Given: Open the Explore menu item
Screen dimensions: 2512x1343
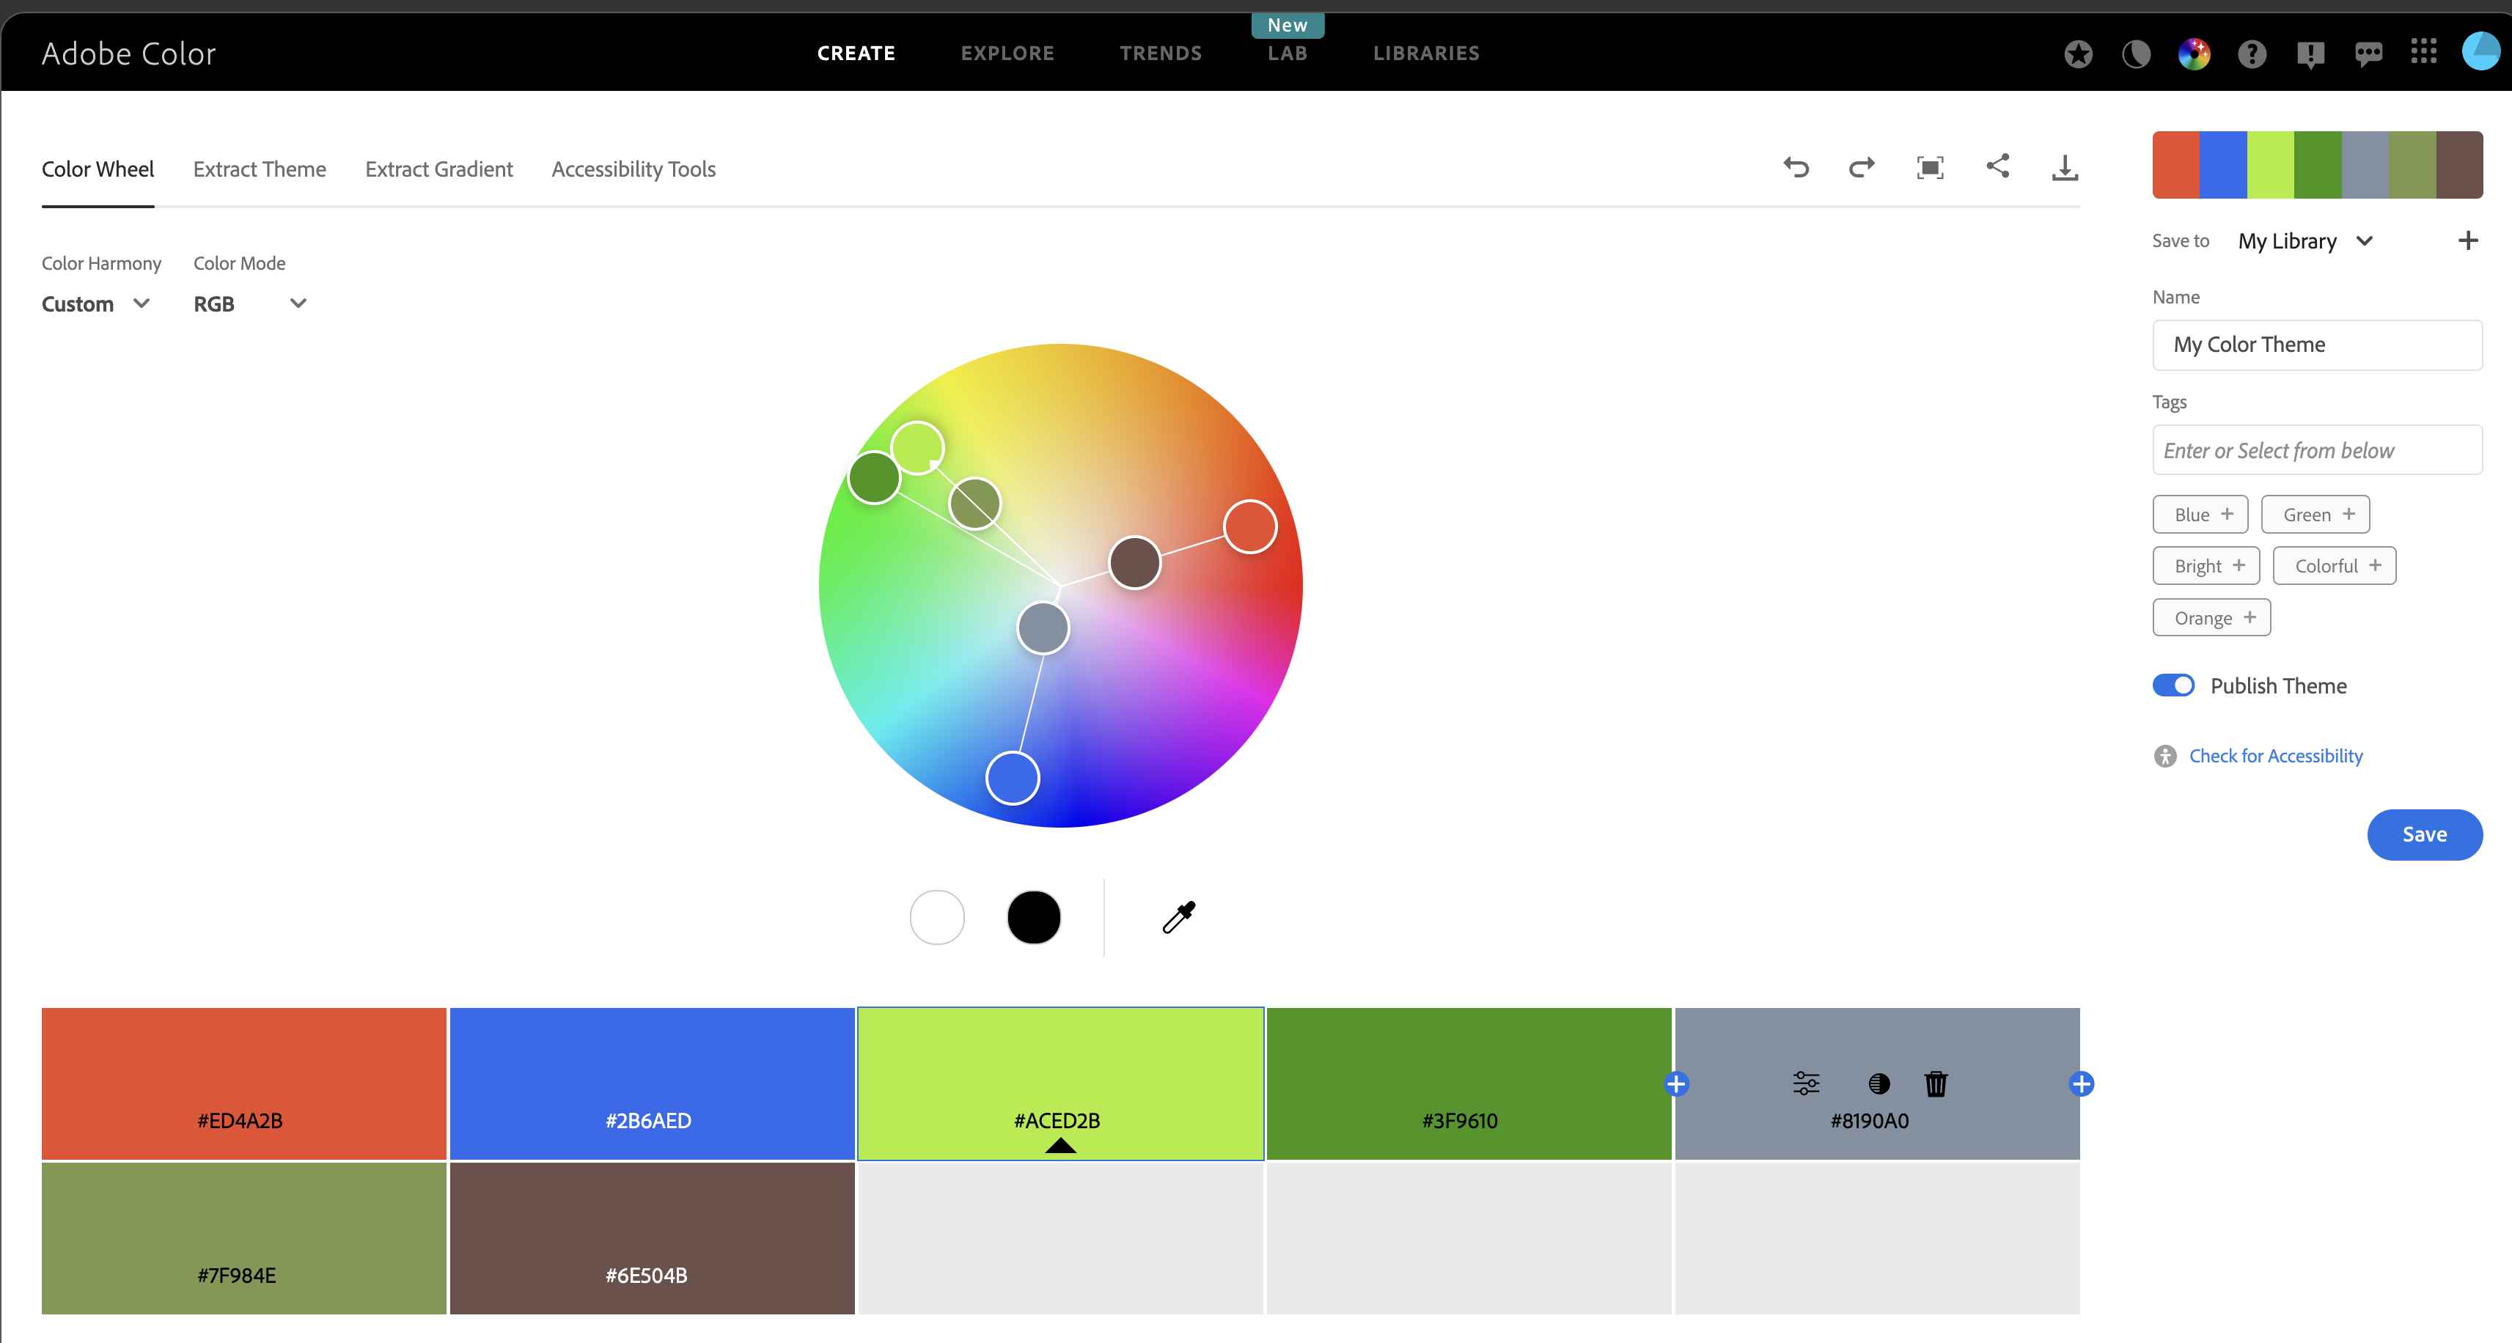Looking at the screenshot, I should [x=1007, y=54].
